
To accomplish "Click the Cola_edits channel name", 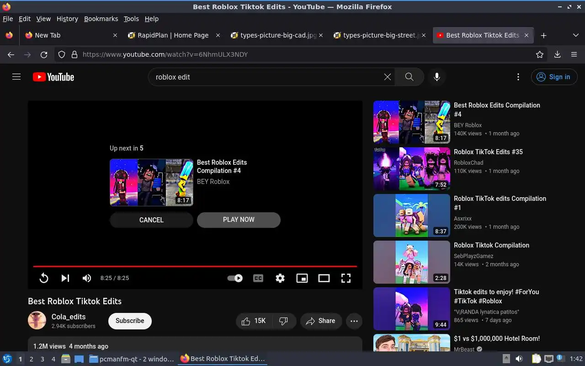I will tap(69, 317).
